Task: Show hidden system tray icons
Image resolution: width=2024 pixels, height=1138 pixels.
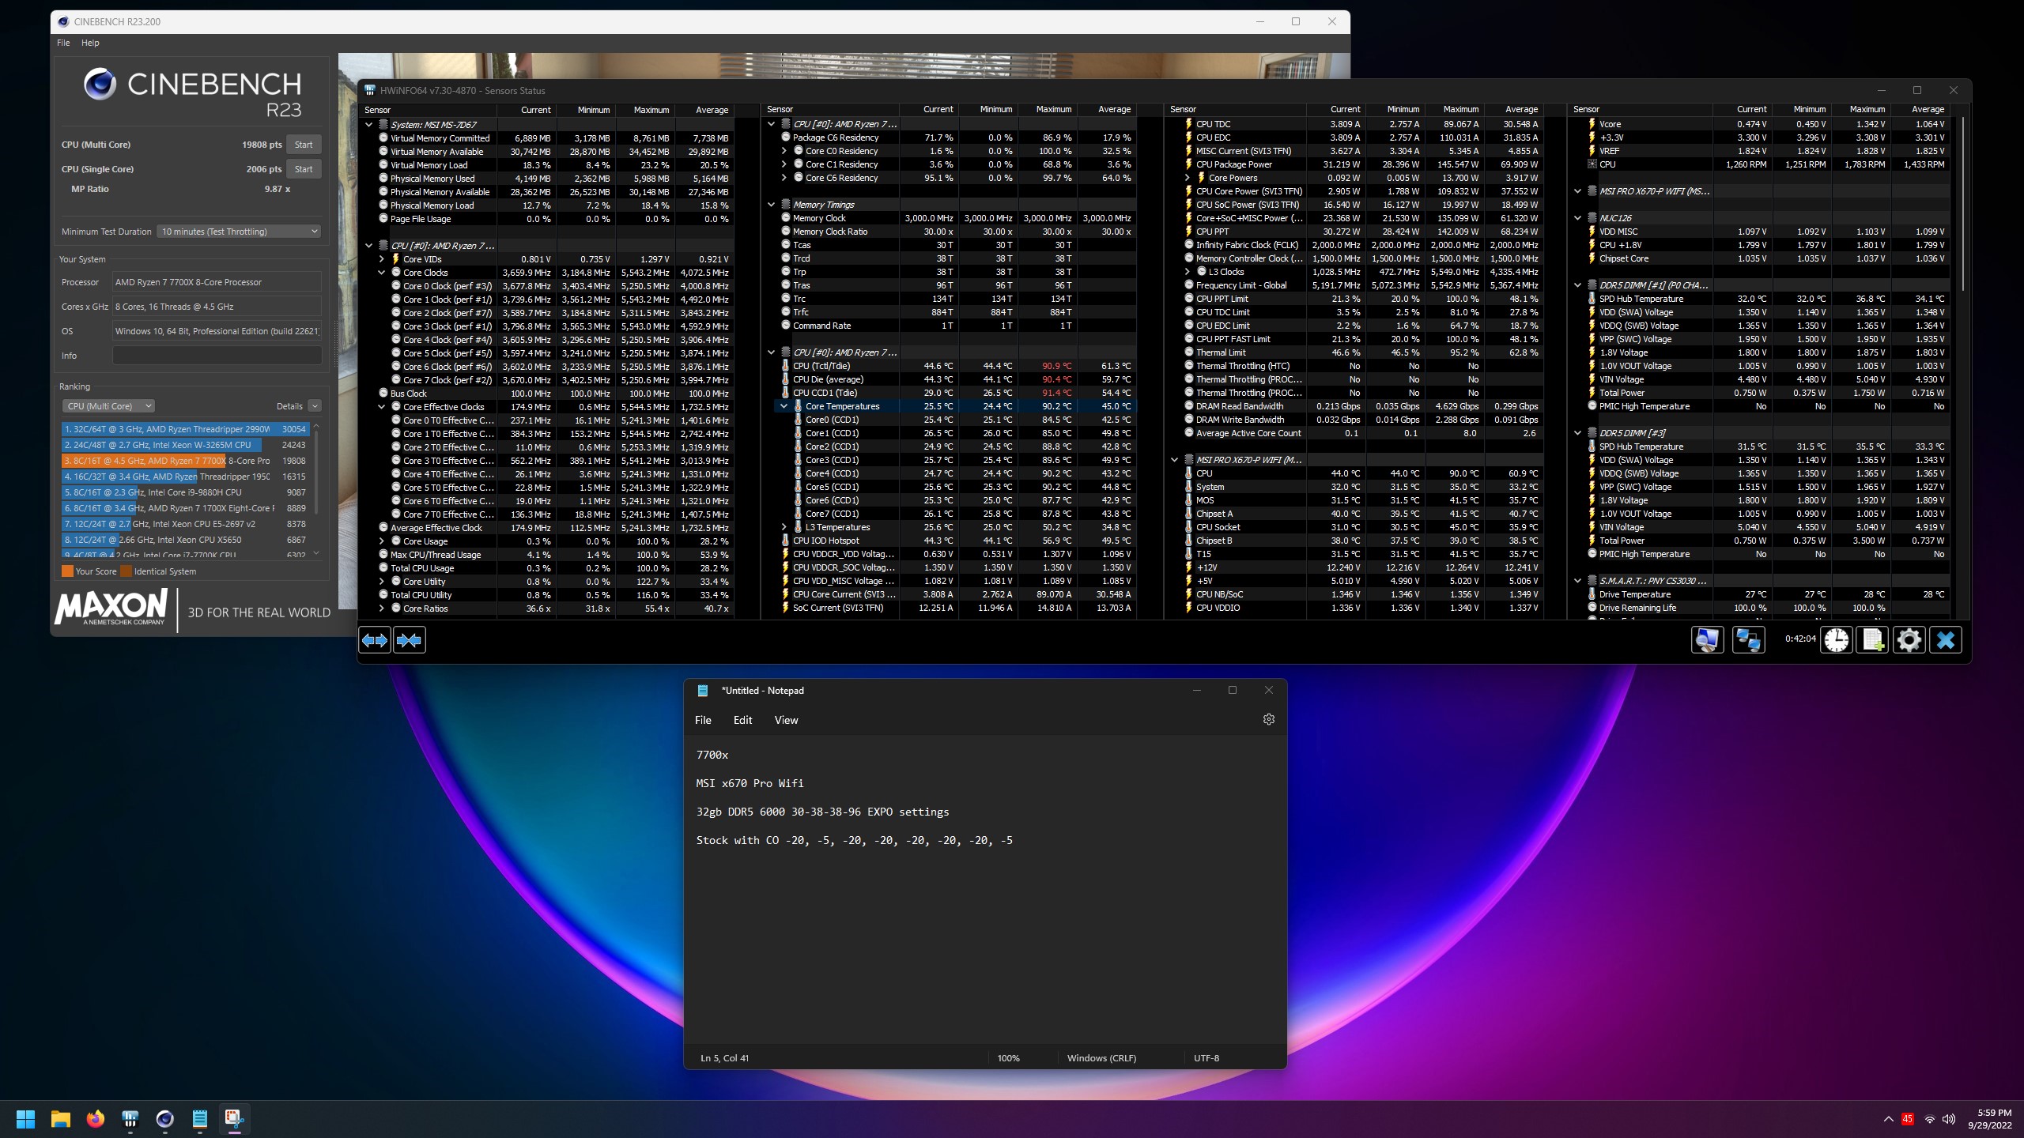Action: [x=1889, y=1119]
